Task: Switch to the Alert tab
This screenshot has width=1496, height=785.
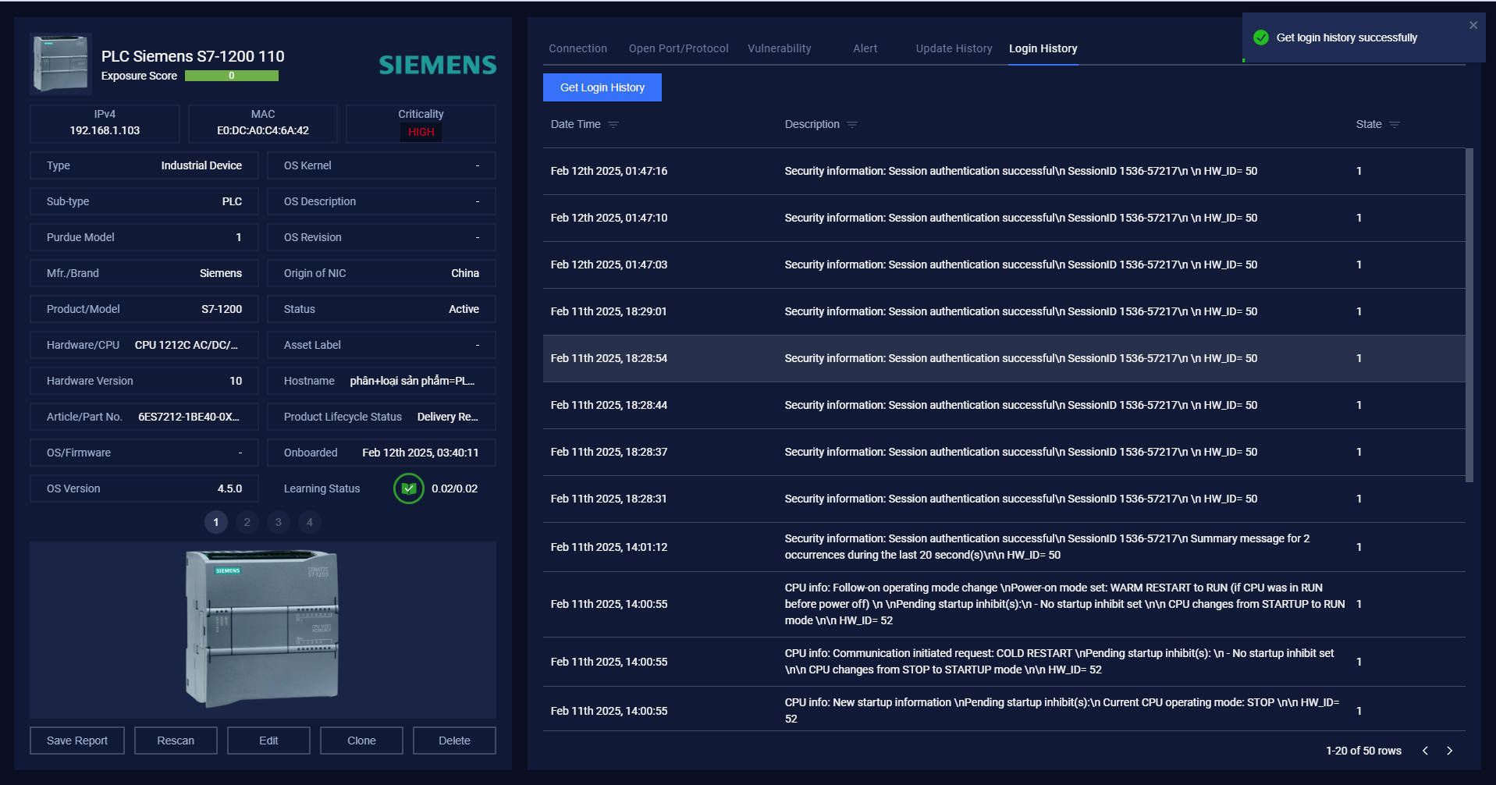Action: (x=865, y=48)
